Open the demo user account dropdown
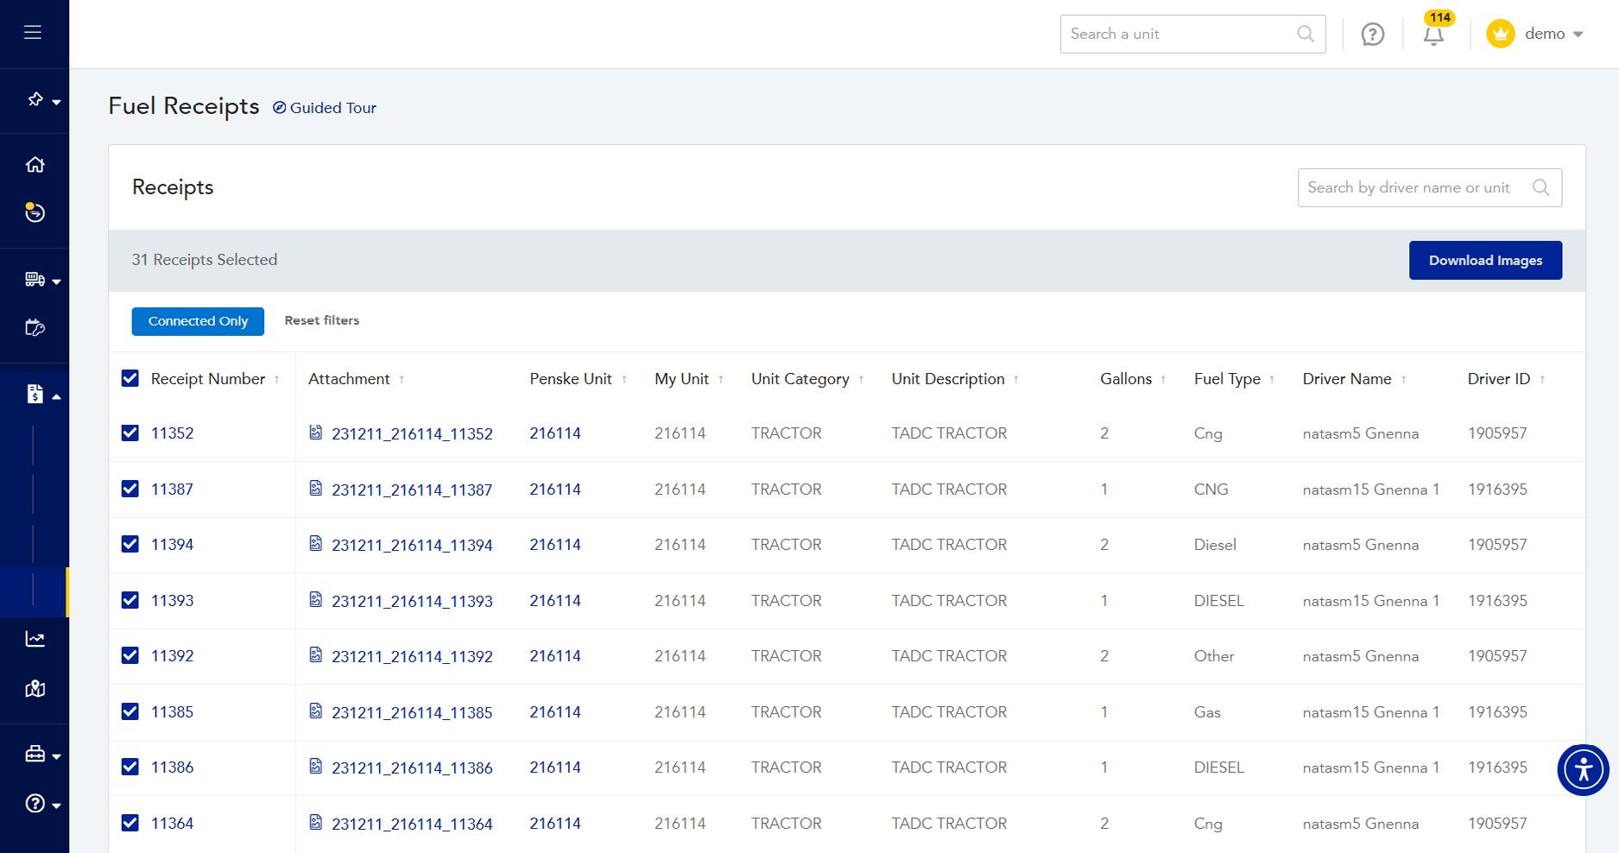Image resolution: width=1619 pixels, height=853 pixels. (x=1536, y=35)
